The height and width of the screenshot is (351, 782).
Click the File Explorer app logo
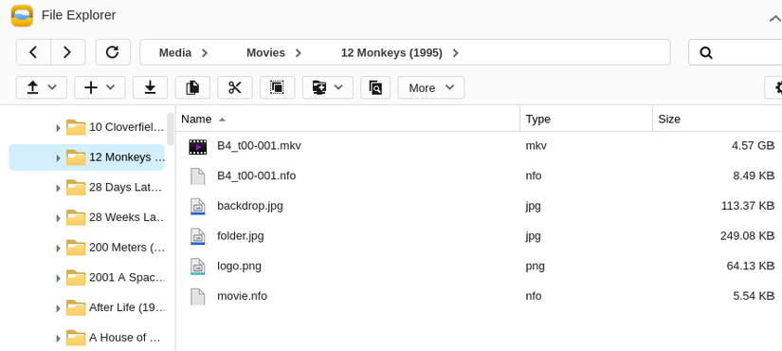point(22,15)
